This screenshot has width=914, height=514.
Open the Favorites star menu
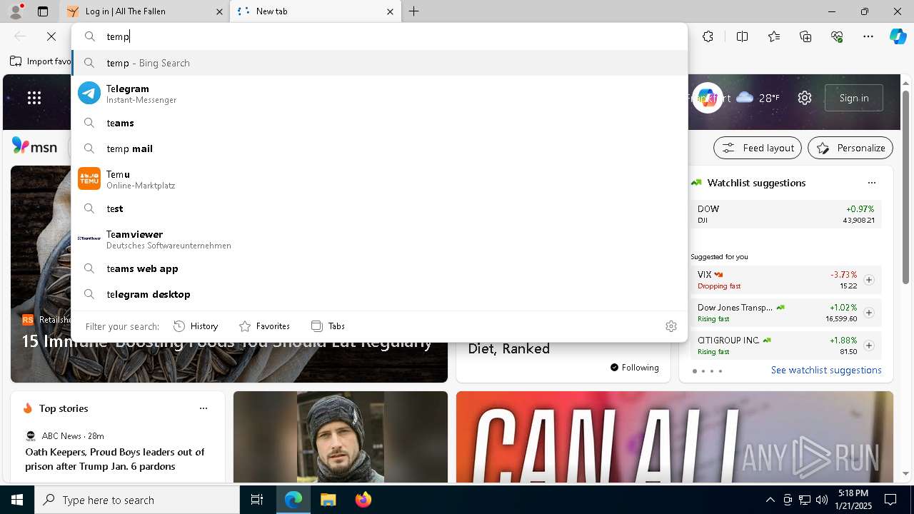click(x=774, y=36)
